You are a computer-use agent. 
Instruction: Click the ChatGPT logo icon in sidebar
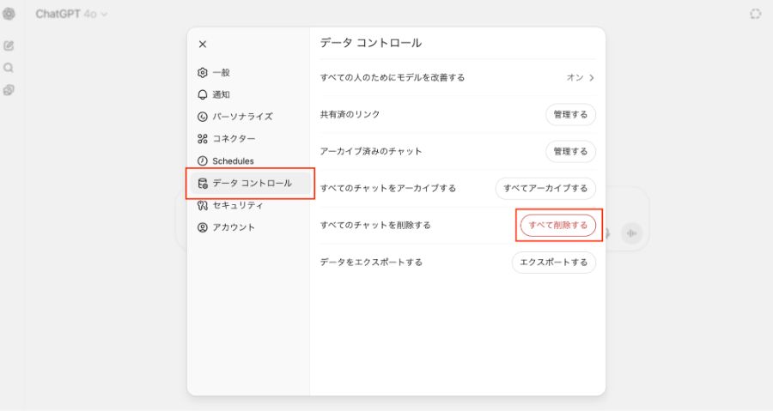pyautogui.click(x=9, y=14)
